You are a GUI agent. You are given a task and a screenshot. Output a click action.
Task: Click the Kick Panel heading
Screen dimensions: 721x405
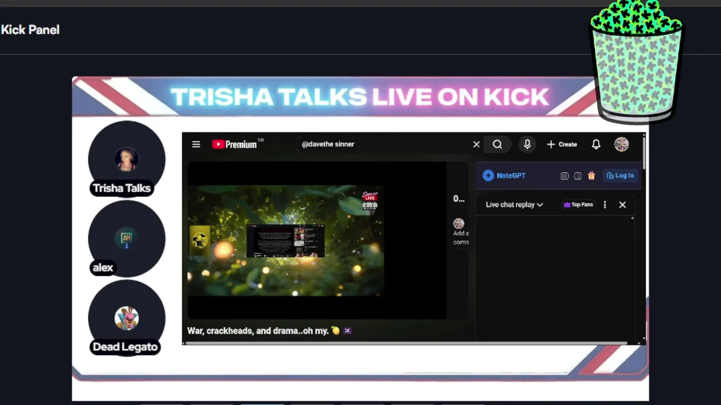(x=30, y=30)
